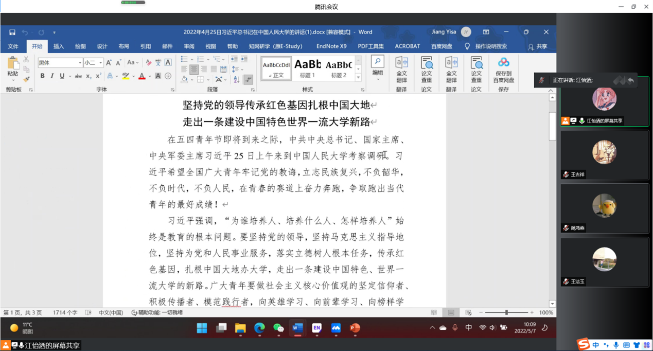Decrease paragraph indent

pos(234,59)
